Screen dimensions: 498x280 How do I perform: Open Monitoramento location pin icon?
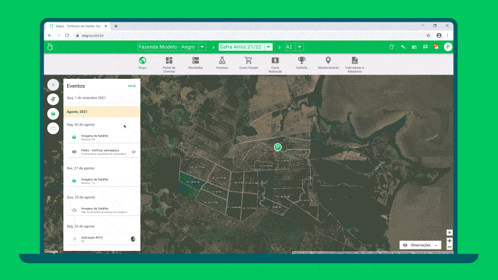point(328,61)
